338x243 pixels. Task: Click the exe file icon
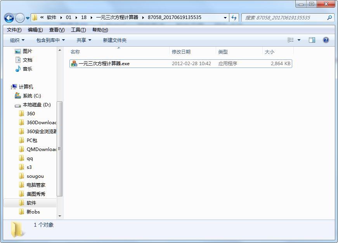[74, 63]
